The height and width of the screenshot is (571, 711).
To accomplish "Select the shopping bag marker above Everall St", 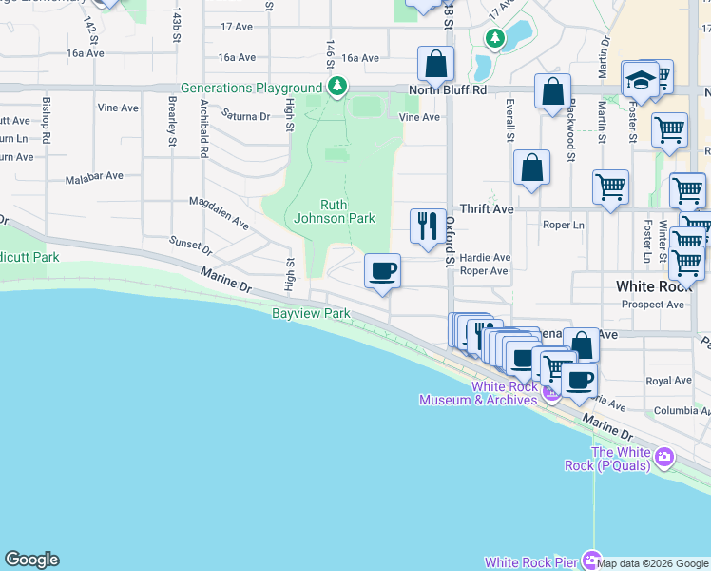I will [x=551, y=92].
